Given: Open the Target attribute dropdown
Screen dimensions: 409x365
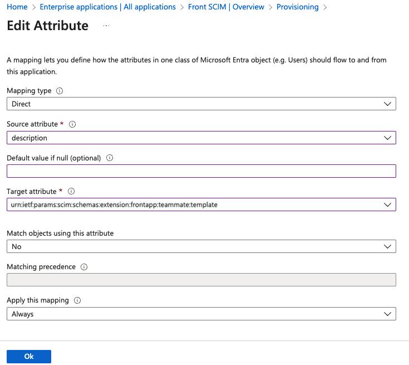Looking at the screenshot, I should coord(201,205).
